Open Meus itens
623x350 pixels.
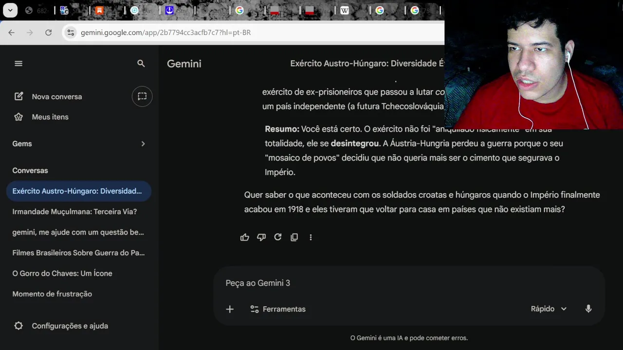41,117
